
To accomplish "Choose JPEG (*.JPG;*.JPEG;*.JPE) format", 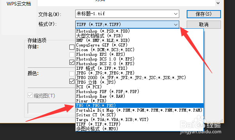I will click(x=140, y=73).
